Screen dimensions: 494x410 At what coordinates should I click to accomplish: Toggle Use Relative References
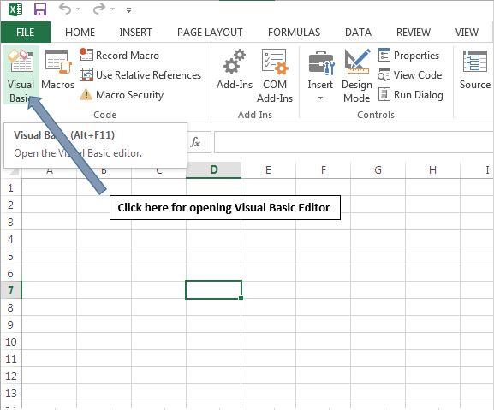(140, 75)
